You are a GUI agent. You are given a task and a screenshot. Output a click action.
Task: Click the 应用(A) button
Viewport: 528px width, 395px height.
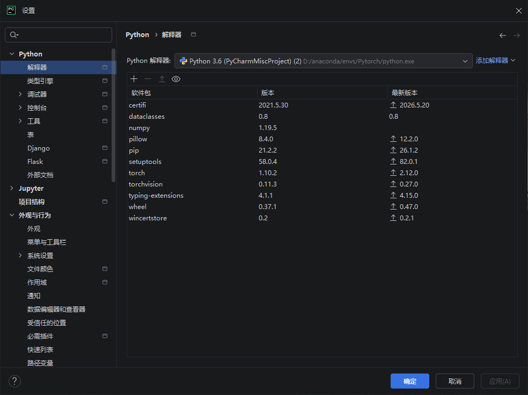500,381
